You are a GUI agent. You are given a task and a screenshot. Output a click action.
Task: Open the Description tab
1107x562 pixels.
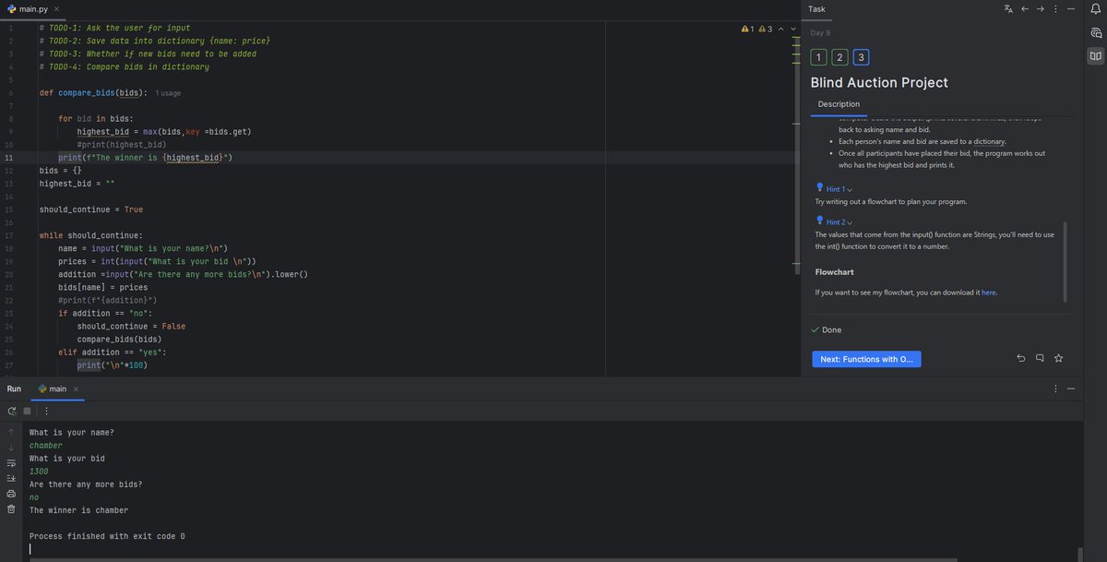pyautogui.click(x=839, y=104)
